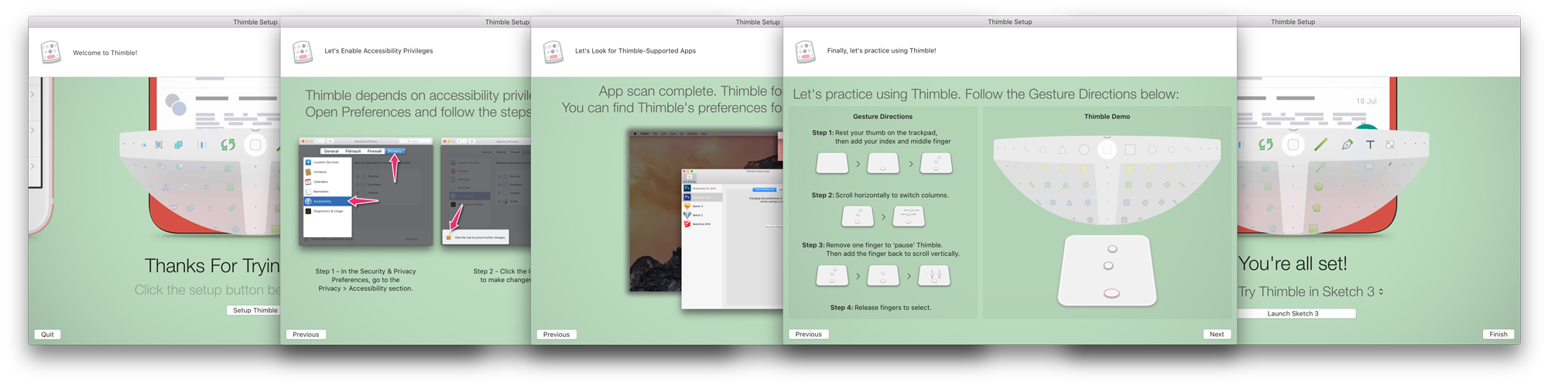Click the You're all set! heading
1548x385 pixels.
1293,264
